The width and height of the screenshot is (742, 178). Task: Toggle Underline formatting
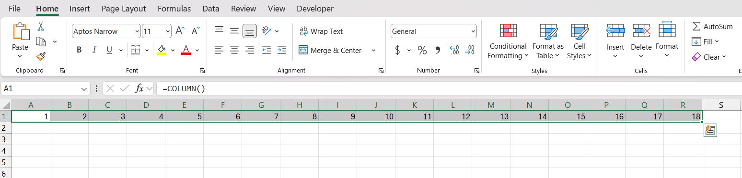click(109, 50)
